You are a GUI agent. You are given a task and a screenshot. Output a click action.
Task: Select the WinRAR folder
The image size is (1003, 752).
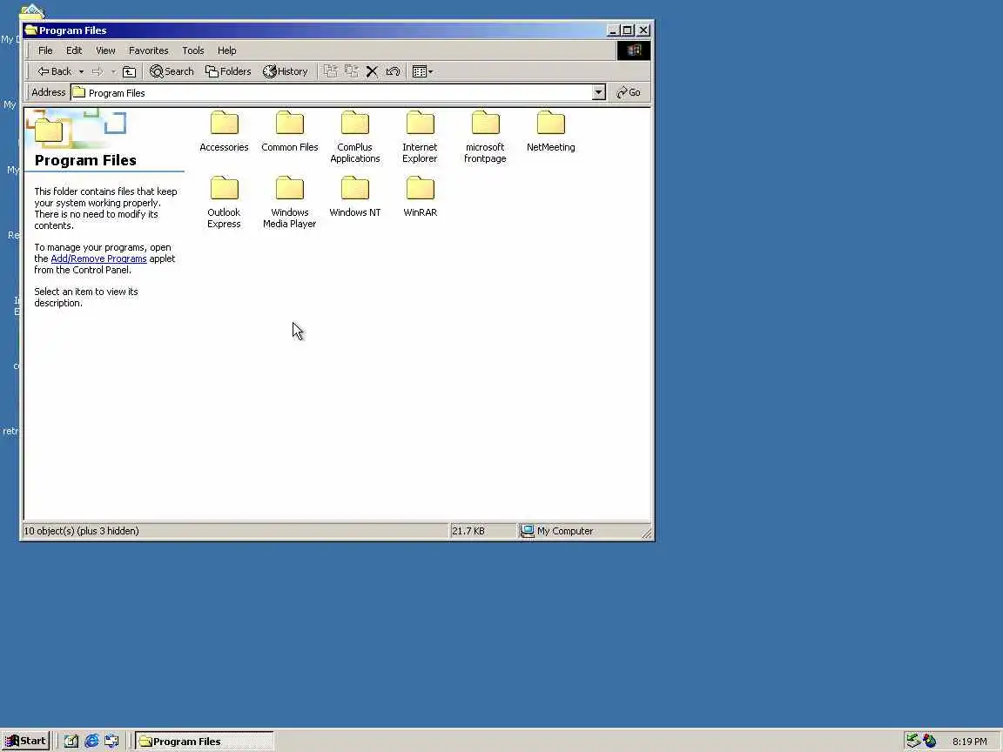[420, 197]
